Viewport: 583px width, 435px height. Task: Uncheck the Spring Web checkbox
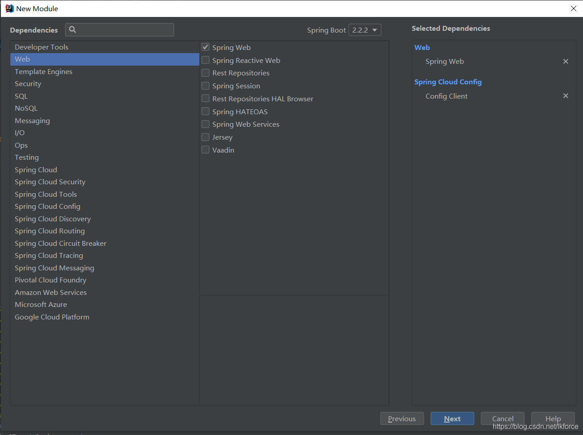pos(206,47)
